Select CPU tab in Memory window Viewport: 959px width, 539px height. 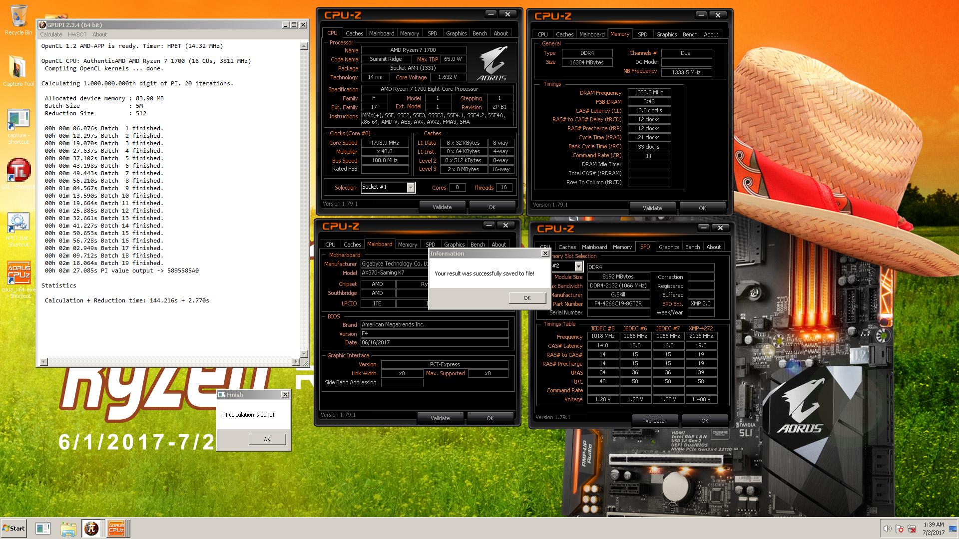coord(542,34)
